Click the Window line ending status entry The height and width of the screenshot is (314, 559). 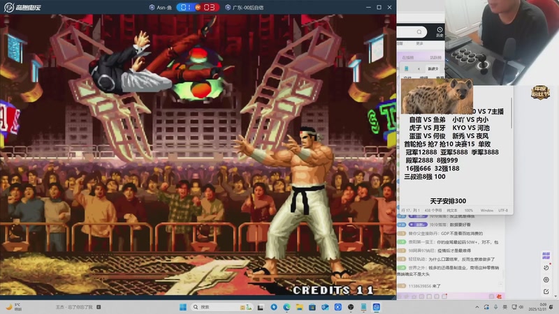pyautogui.click(x=486, y=211)
